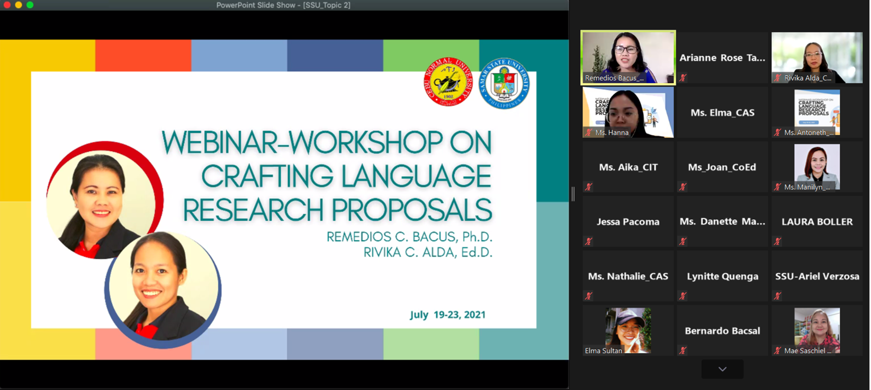Click the muted mic icon on Ms. Aika_CIT's tile
The height and width of the screenshot is (390, 871).
pyautogui.click(x=588, y=187)
